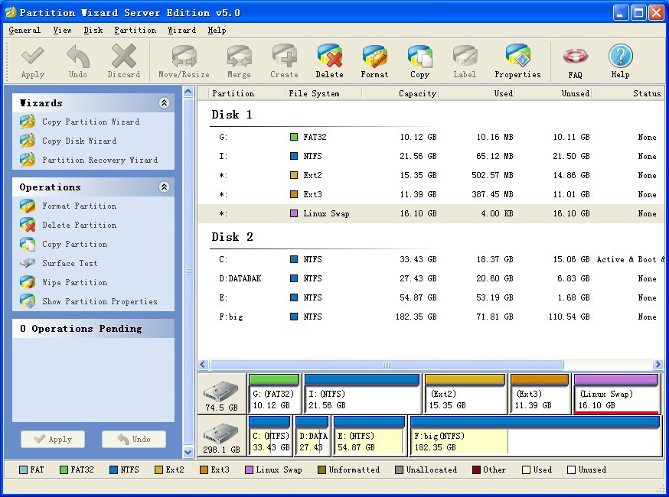This screenshot has width=669, height=497.
Task: Select E: (NTFS) 54.87 GB disk map block
Action: tap(369, 436)
